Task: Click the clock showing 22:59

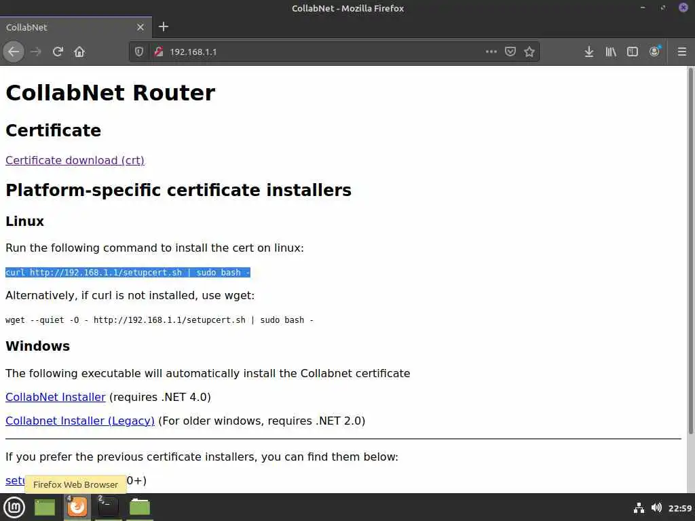Action: point(679,508)
